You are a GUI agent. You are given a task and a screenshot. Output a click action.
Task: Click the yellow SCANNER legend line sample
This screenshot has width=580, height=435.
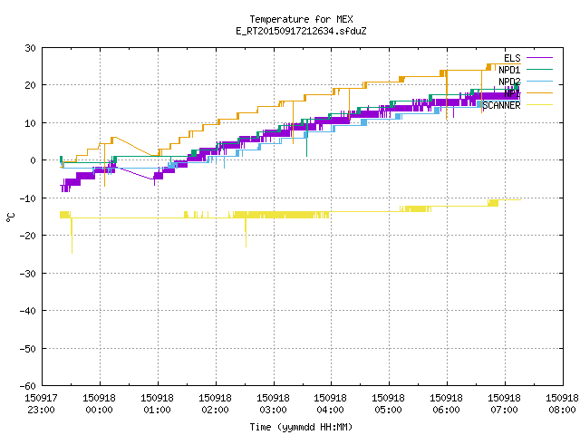pyautogui.click(x=539, y=105)
